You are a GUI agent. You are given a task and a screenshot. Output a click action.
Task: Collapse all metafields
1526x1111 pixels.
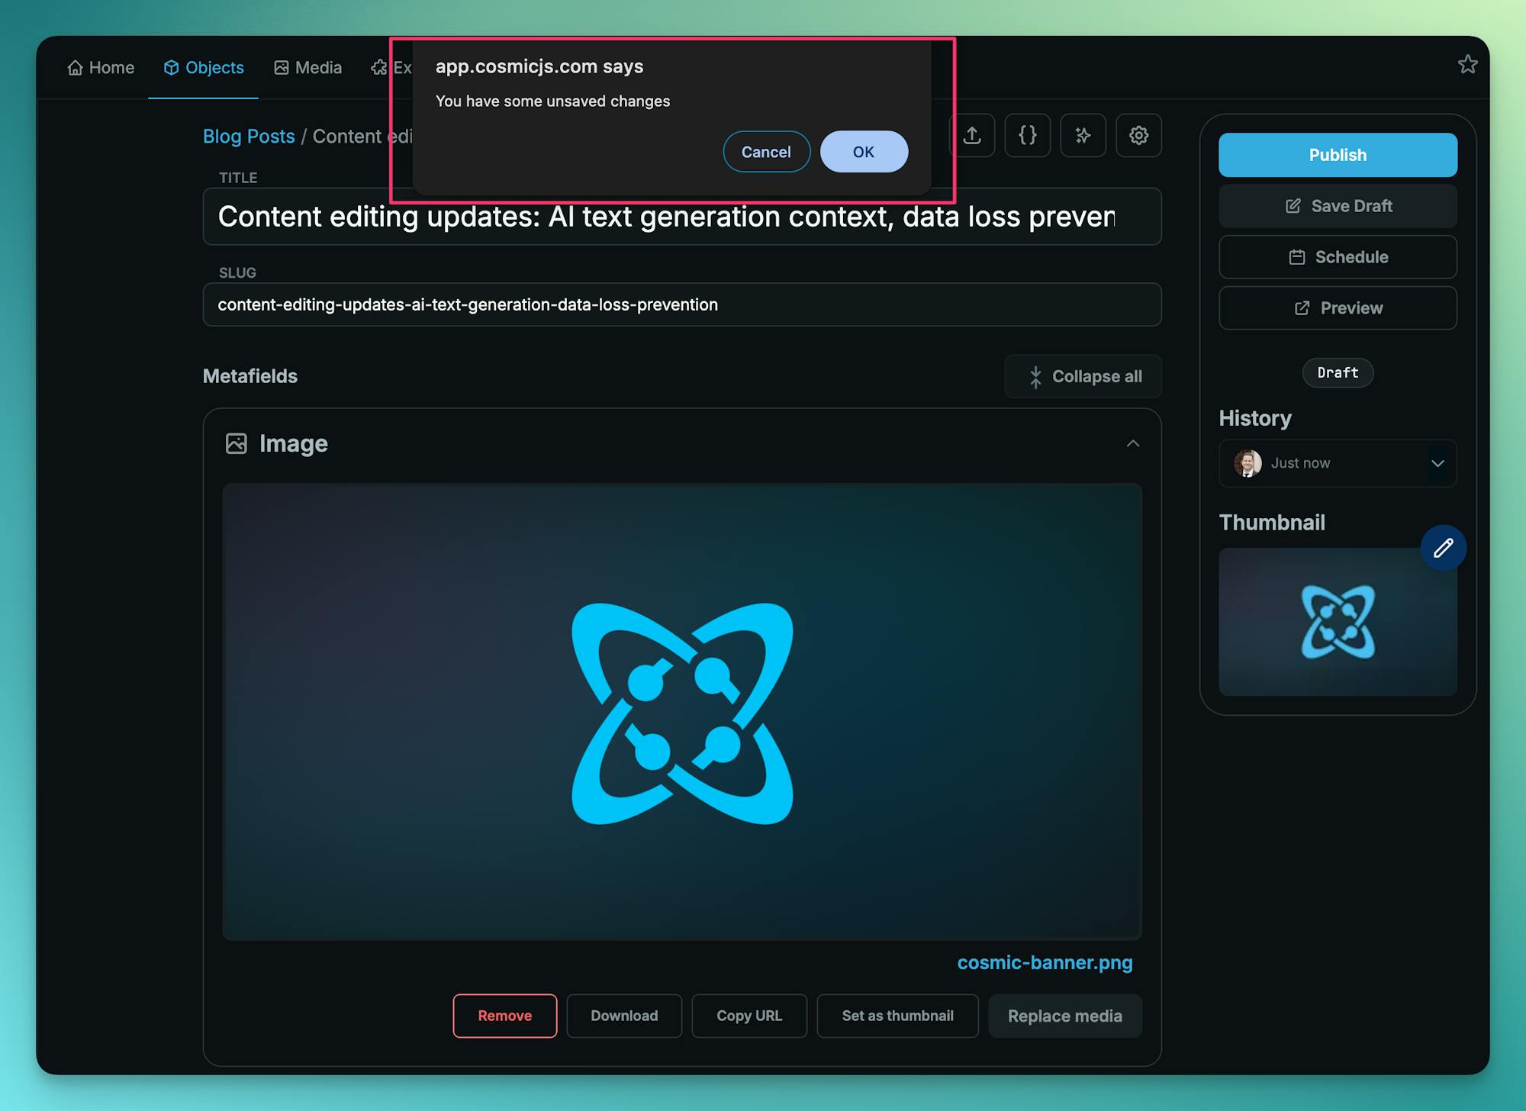(1083, 376)
